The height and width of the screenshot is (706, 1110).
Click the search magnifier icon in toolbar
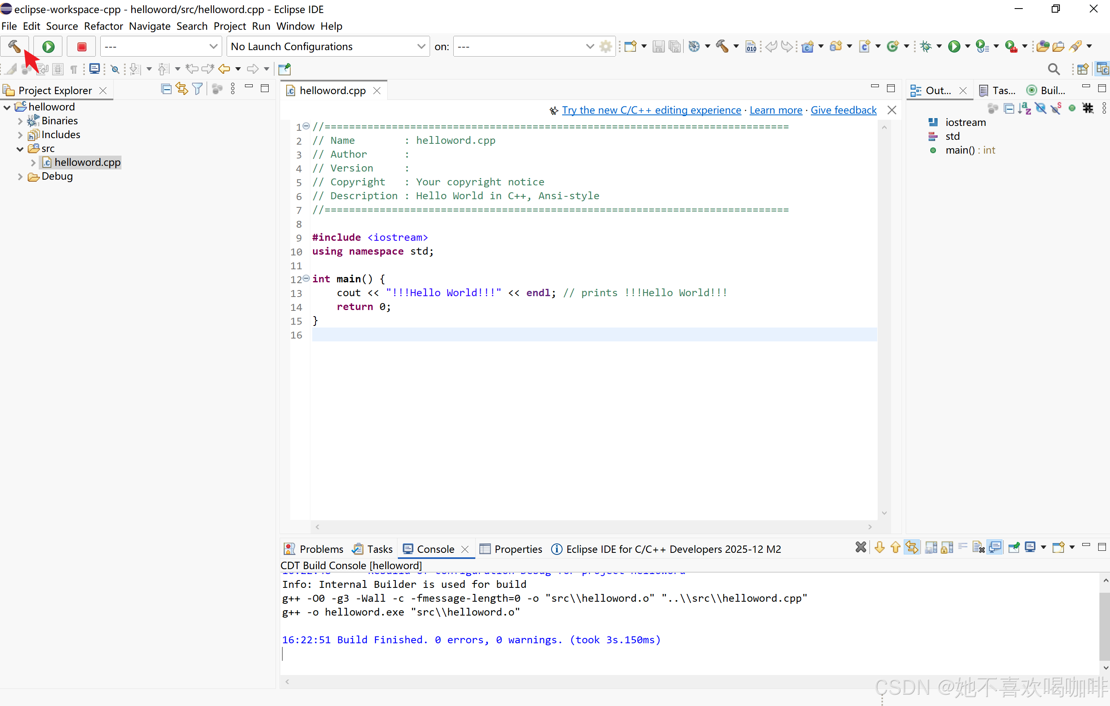coord(1053,69)
